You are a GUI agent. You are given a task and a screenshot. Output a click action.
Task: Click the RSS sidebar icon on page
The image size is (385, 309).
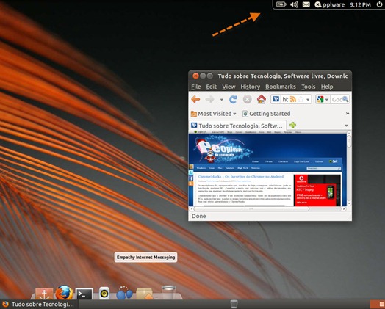(191, 183)
